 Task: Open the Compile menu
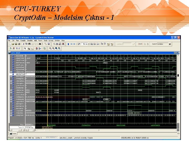coord(23,41)
